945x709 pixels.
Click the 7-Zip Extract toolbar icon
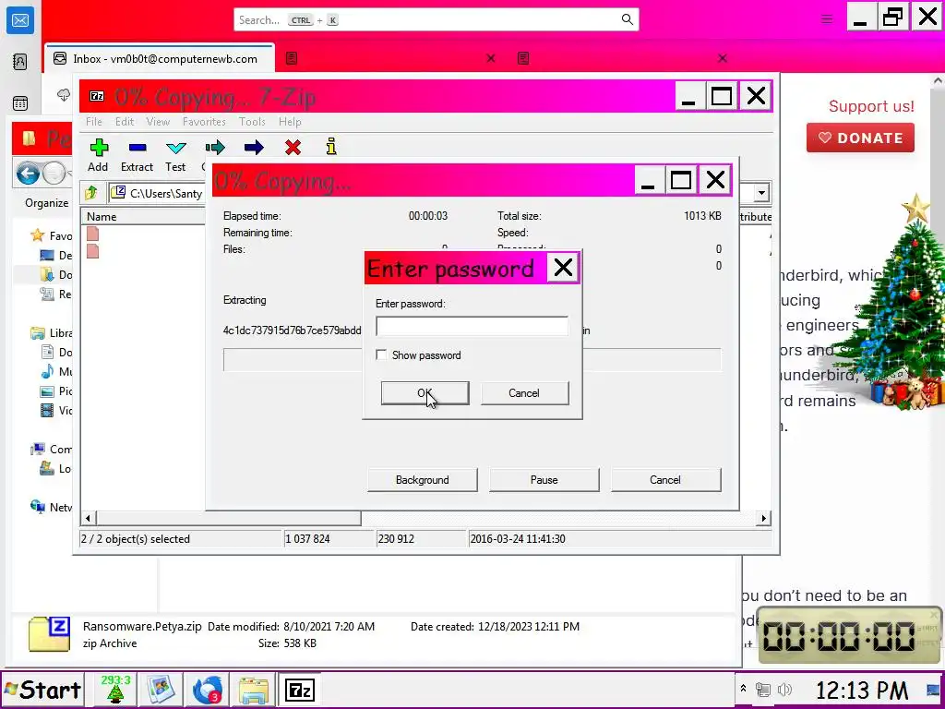pyautogui.click(x=138, y=147)
